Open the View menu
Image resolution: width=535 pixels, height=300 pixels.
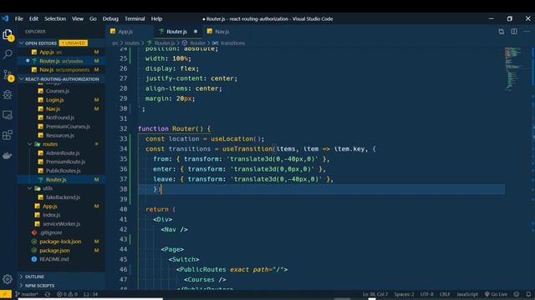(78, 18)
